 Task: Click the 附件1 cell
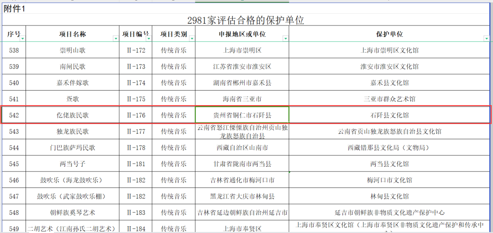coord(15,8)
